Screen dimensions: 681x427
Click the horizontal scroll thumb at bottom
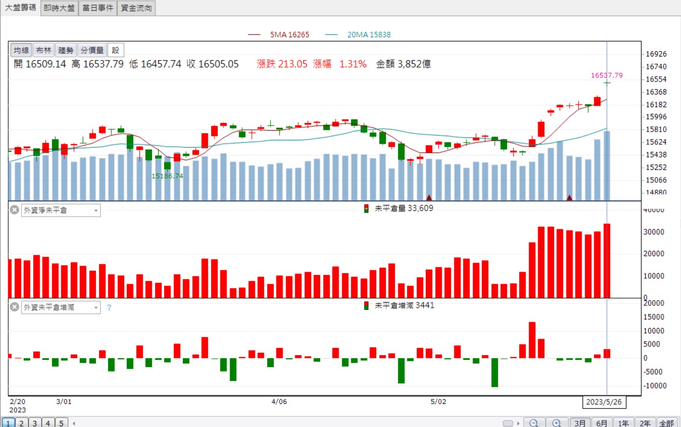click(508, 423)
